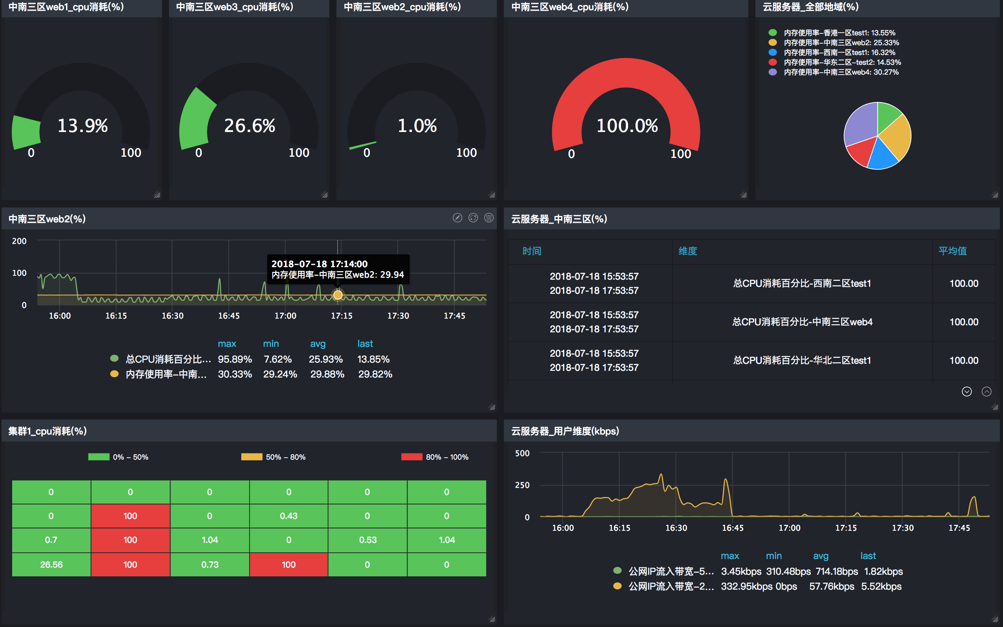Click the avg value 714.18bps in bandwidth legend
1003x627 pixels.
pos(837,572)
